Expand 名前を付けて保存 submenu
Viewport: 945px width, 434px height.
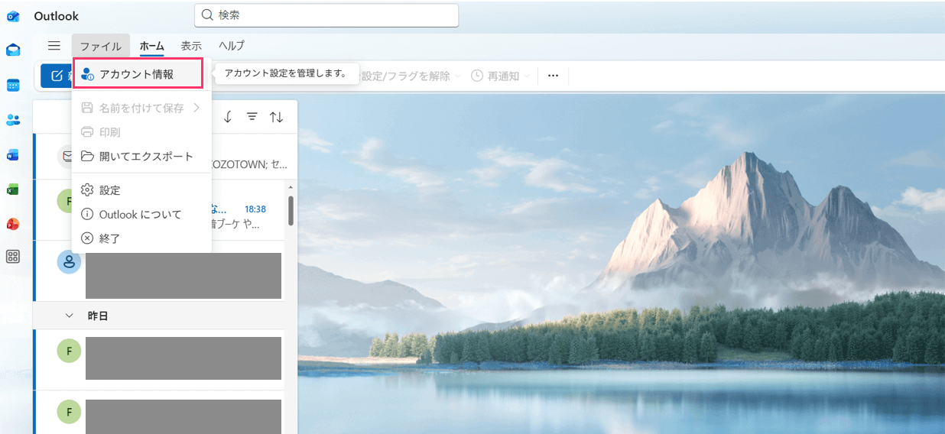[141, 108]
